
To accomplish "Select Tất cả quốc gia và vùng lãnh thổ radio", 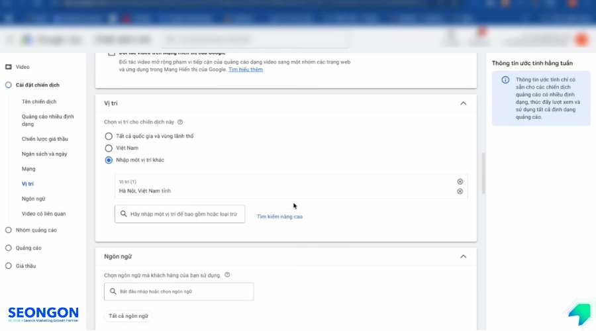I will (109, 136).
